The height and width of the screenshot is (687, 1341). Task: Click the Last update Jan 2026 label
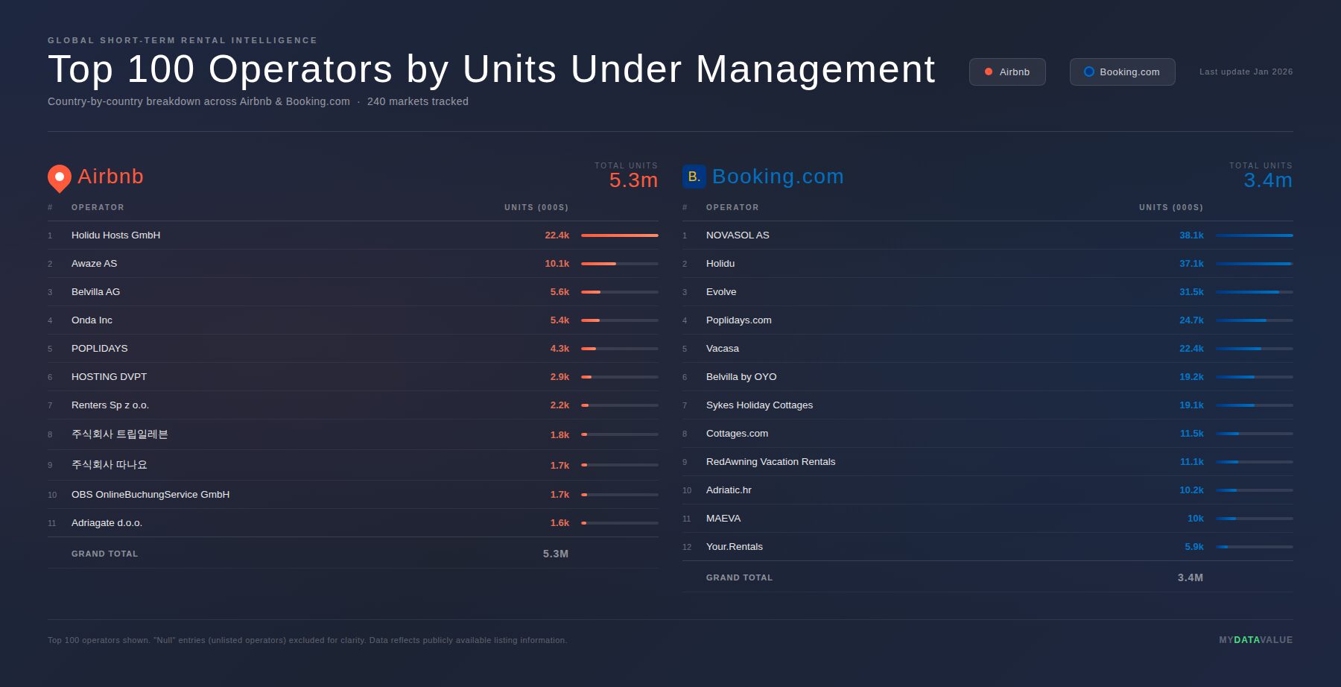pos(1246,72)
